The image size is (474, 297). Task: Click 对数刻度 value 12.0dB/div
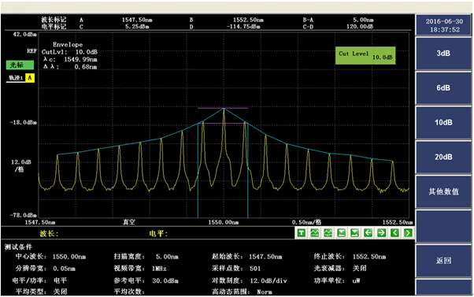[268, 280]
